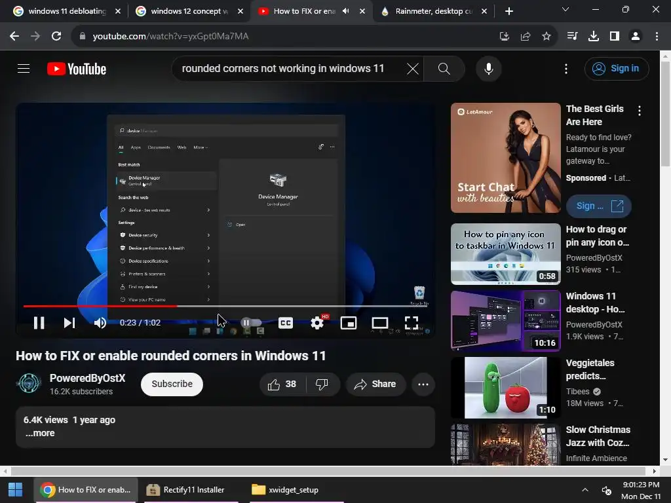This screenshot has width=671, height=503.
Task: Open Chrome profile icon
Action: point(636,37)
